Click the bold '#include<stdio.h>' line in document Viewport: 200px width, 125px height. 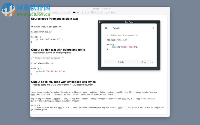(42, 63)
